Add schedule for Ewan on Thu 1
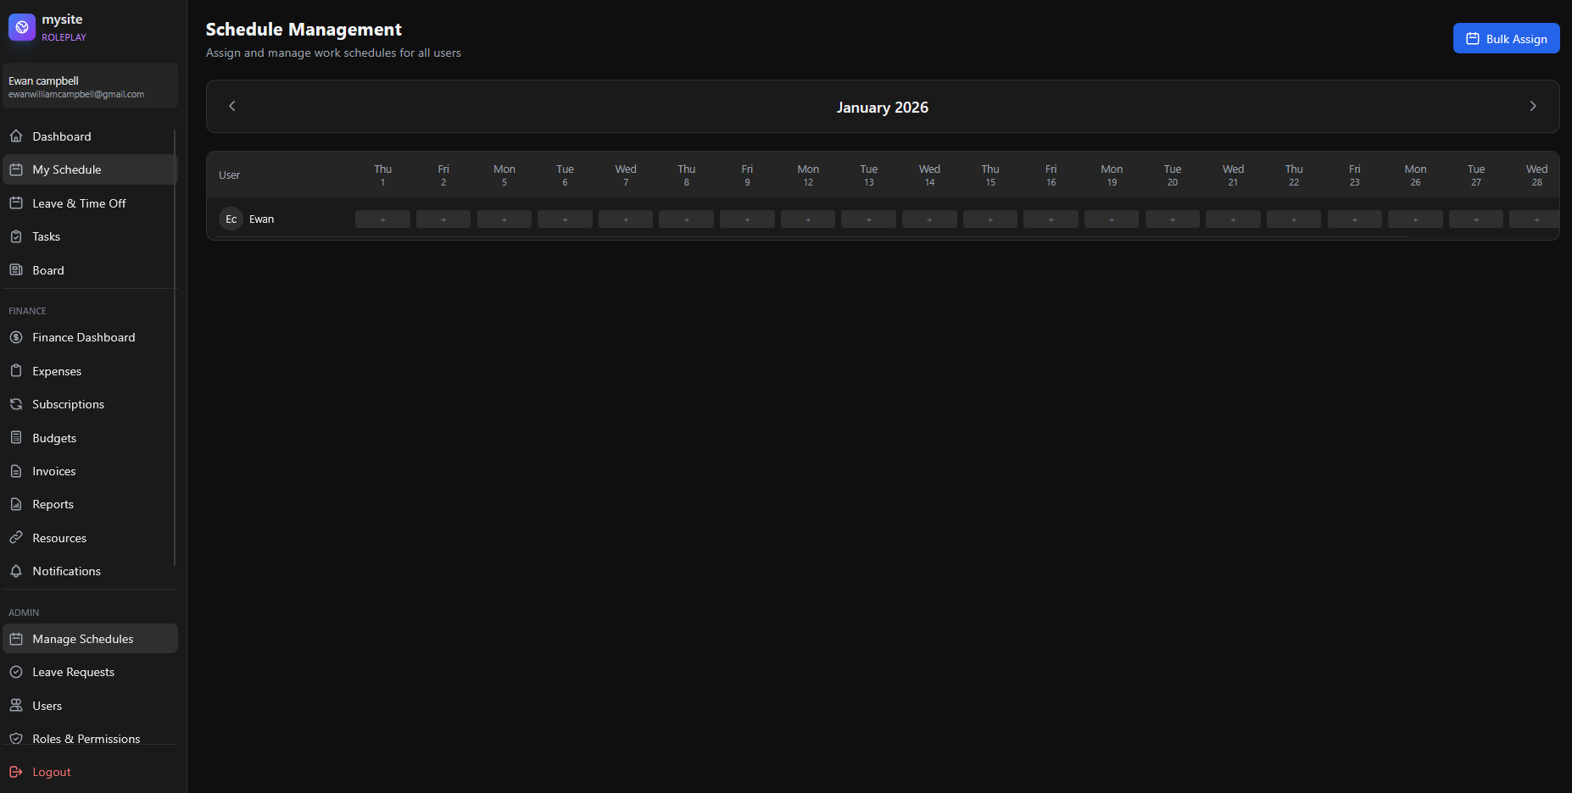Image resolution: width=1572 pixels, height=793 pixels. (x=382, y=219)
